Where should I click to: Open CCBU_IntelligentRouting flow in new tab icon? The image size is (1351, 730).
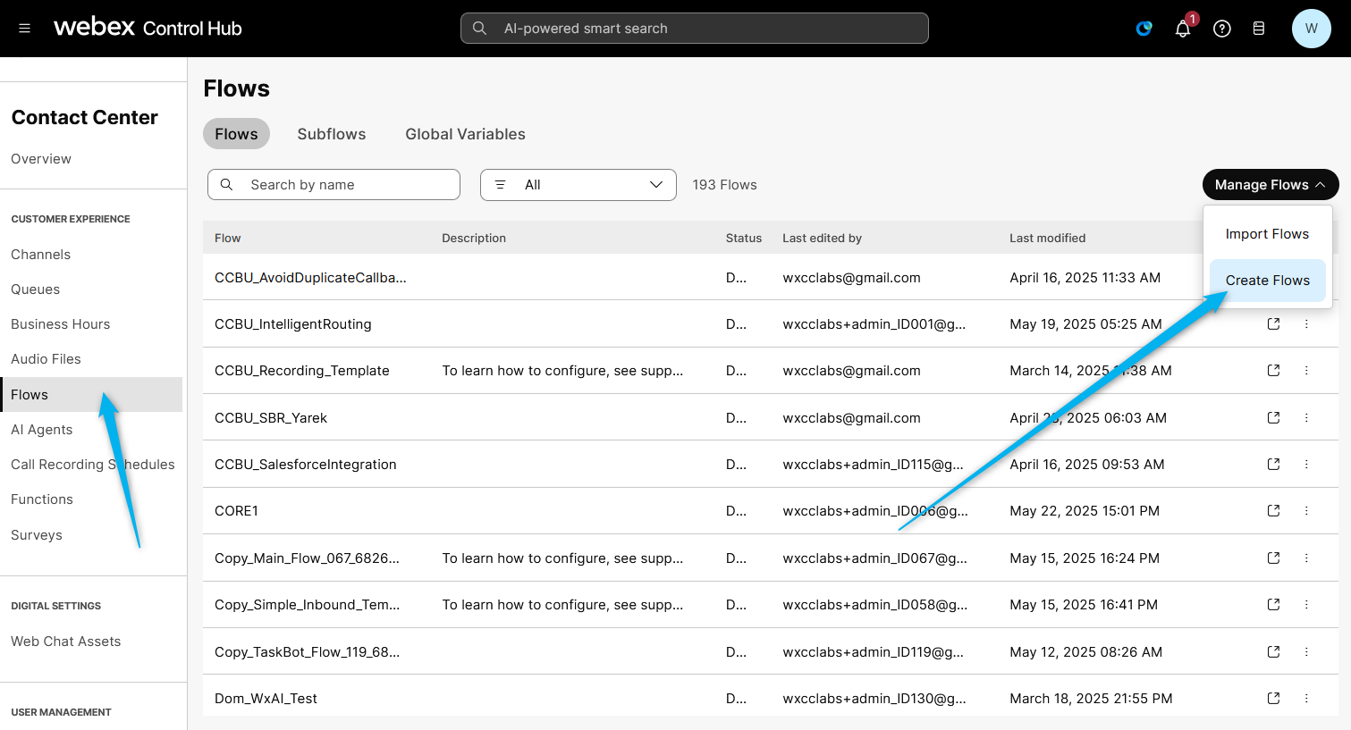pos(1273,324)
